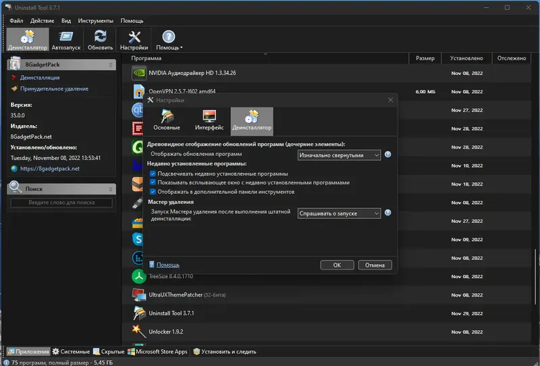Viewport: 540px width, 366px height.
Task: Select the Интерфейс settings tab
Action: point(209,121)
